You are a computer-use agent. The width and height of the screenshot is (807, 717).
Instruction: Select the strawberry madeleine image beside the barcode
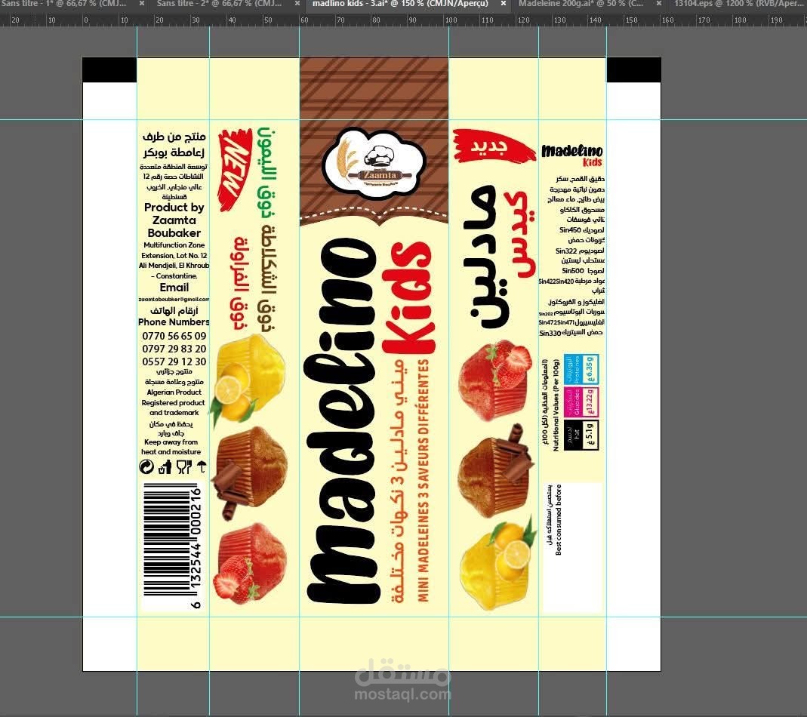click(250, 563)
